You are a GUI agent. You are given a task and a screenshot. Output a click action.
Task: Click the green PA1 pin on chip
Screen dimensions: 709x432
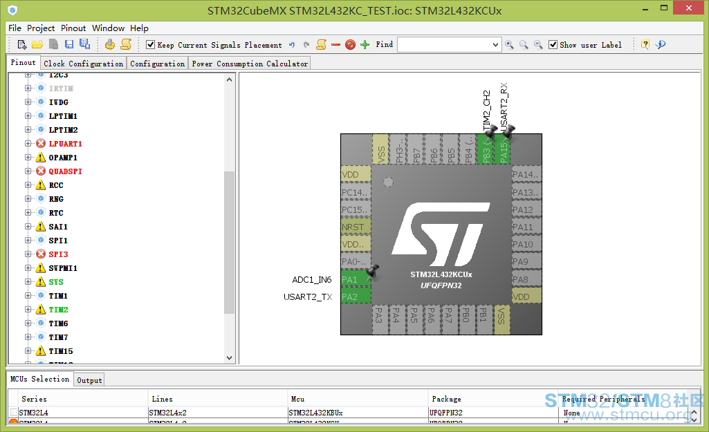click(356, 279)
